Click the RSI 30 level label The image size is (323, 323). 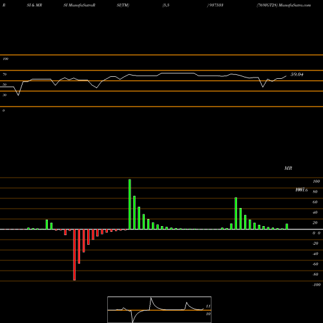click(5, 95)
